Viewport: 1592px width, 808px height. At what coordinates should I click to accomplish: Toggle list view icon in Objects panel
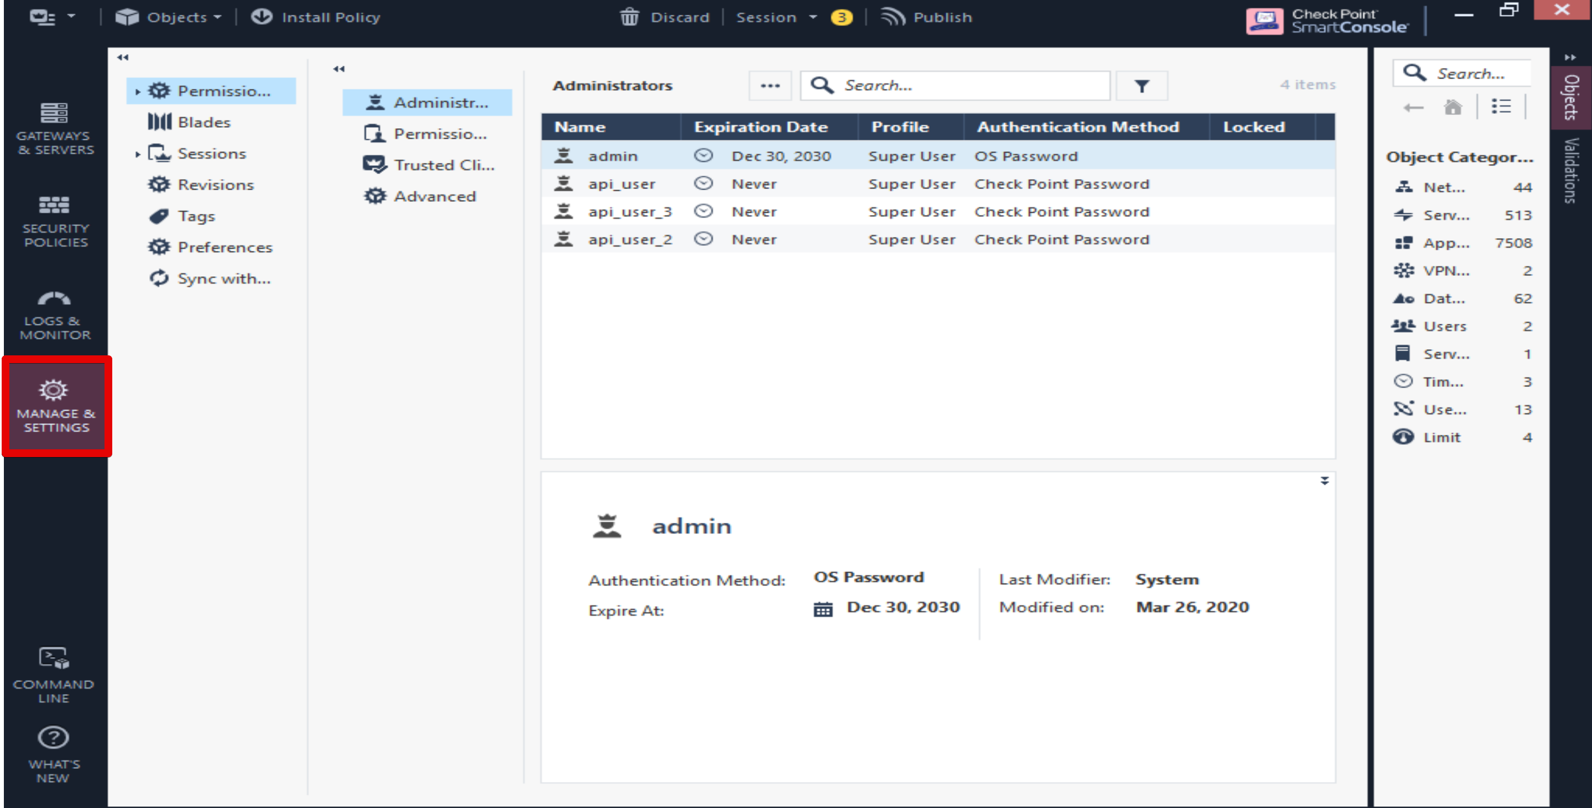[x=1501, y=107]
